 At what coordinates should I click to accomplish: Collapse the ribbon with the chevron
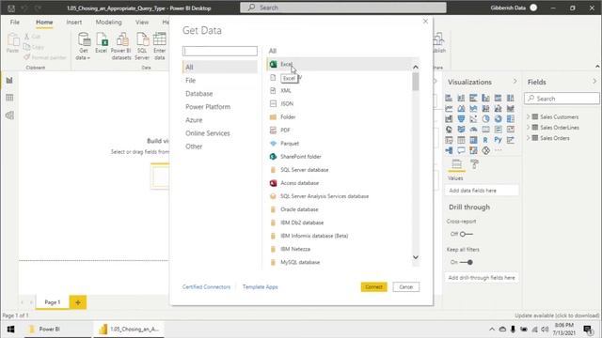(x=597, y=67)
